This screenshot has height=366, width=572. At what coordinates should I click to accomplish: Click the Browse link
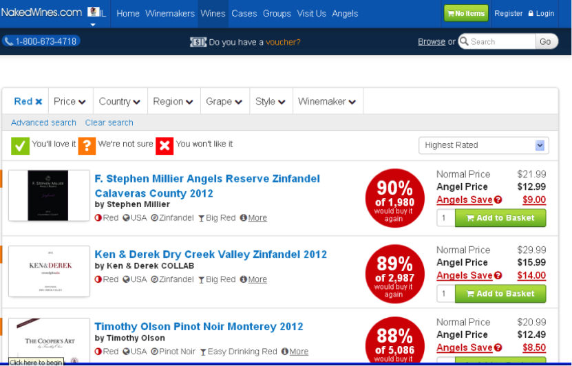pos(432,41)
